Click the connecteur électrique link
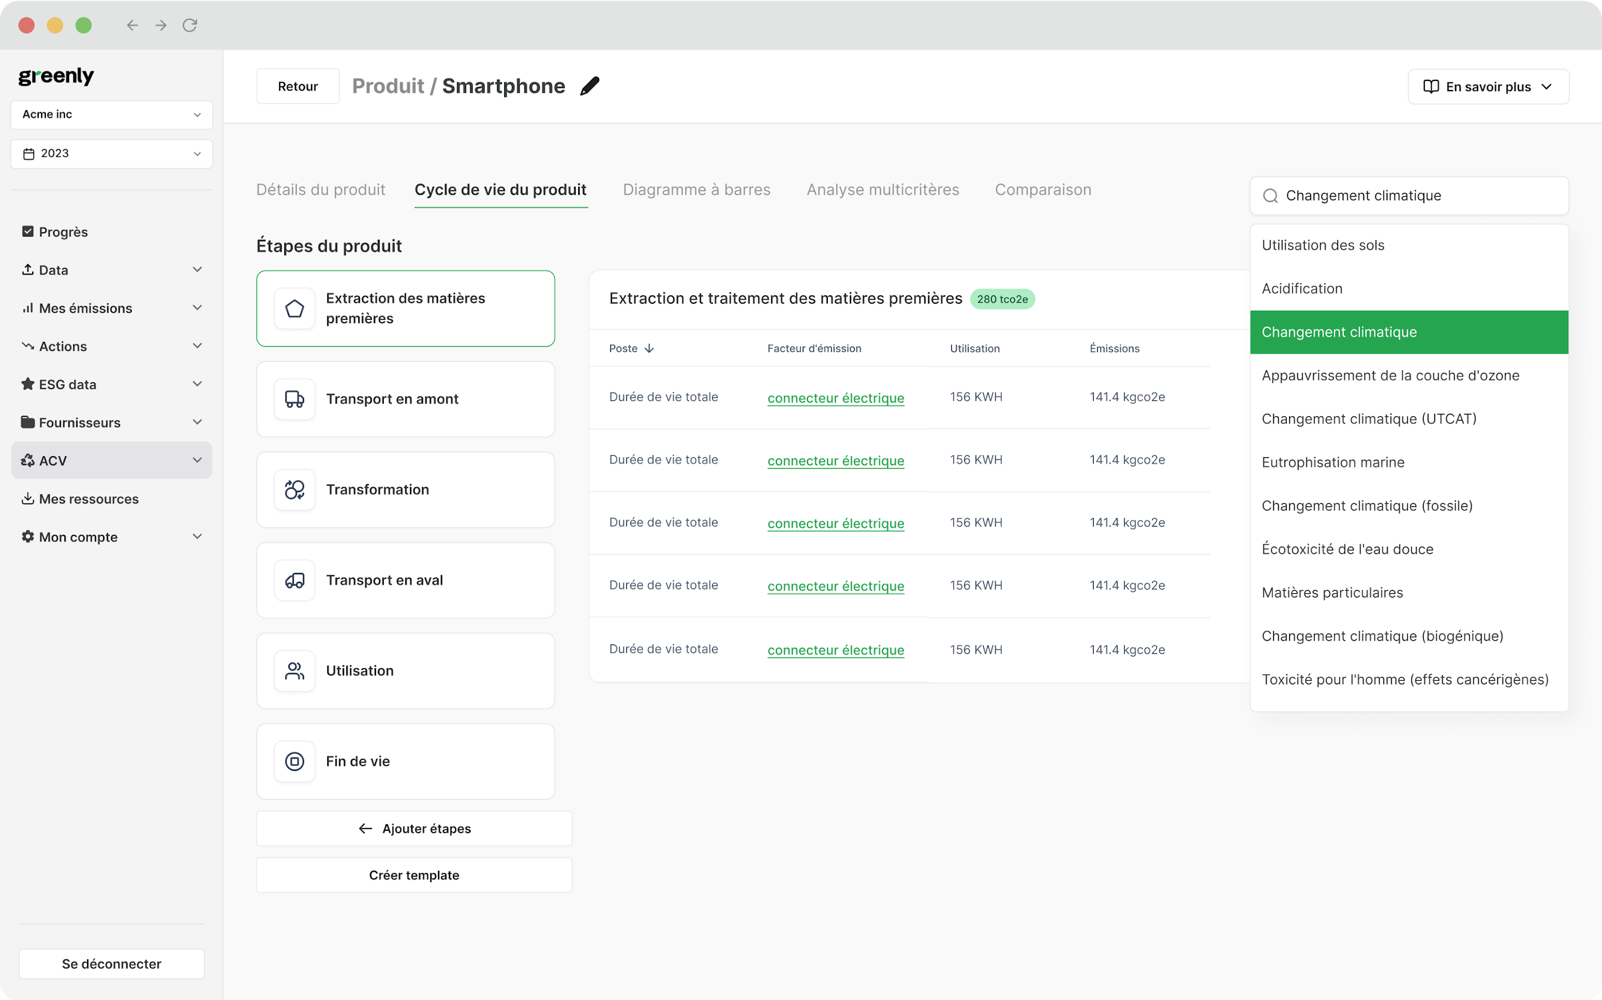 [x=835, y=397]
